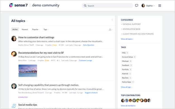The width and height of the screenshot is (175, 109).
Task: Click the sense7 logo icon
Action: pyautogui.click(x=11, y=5)
